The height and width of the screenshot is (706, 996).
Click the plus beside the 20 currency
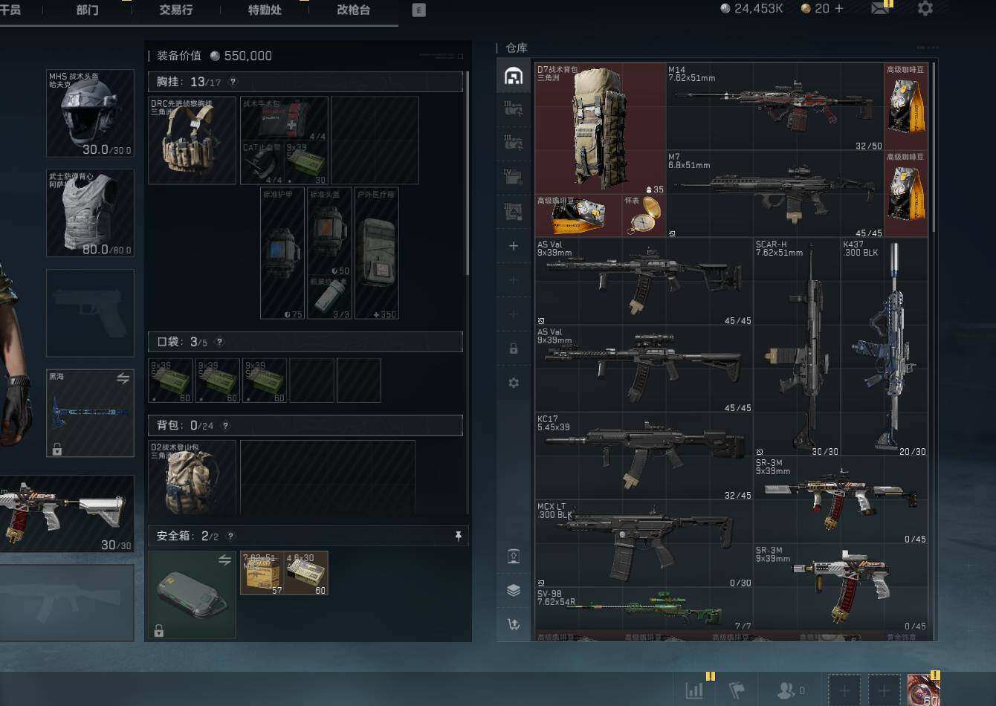tap(839, 8)
